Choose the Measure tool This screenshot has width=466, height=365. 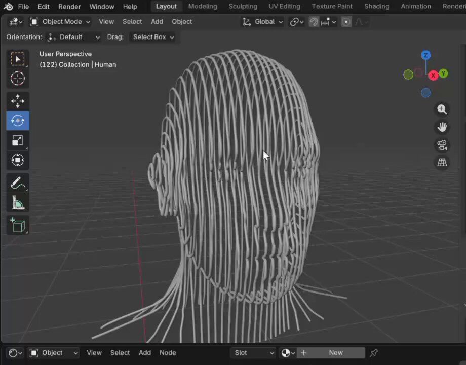tap(18, 203)
